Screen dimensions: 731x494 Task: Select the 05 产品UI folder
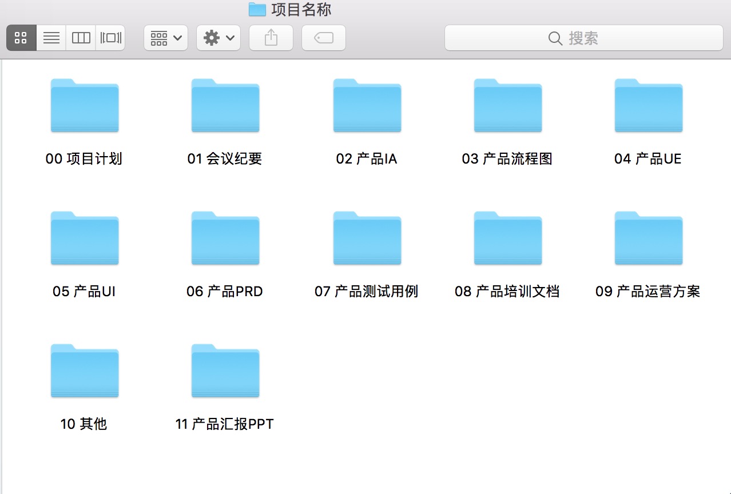click(x=85, y=239)
